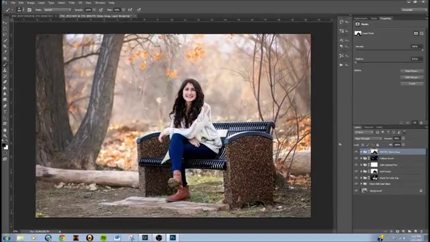This screenshot has height=242, width=430.
Task: Open the workspace switcher dropdown
Action: pos(414,10)
